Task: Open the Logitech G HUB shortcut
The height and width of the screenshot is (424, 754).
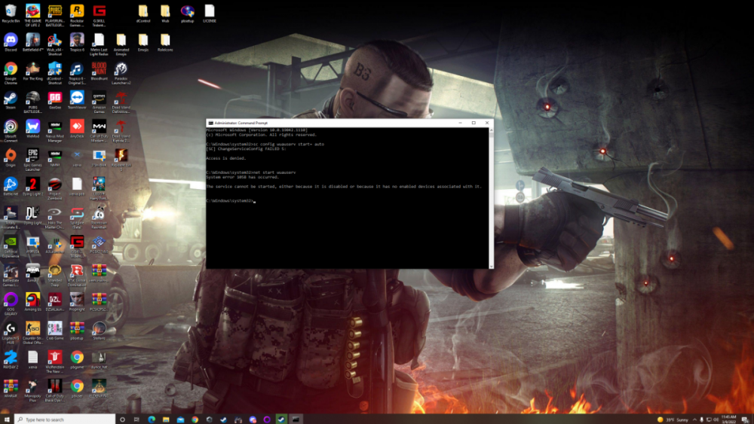Action: (11, 328)
